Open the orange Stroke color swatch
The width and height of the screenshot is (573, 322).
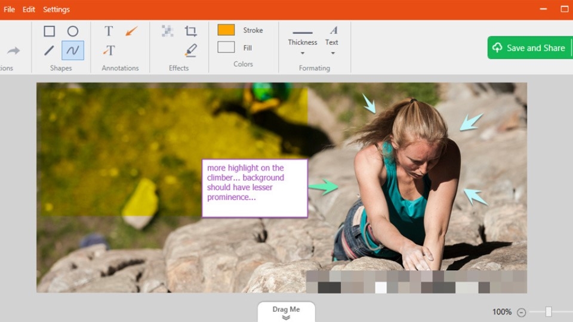tap(226, 30)
